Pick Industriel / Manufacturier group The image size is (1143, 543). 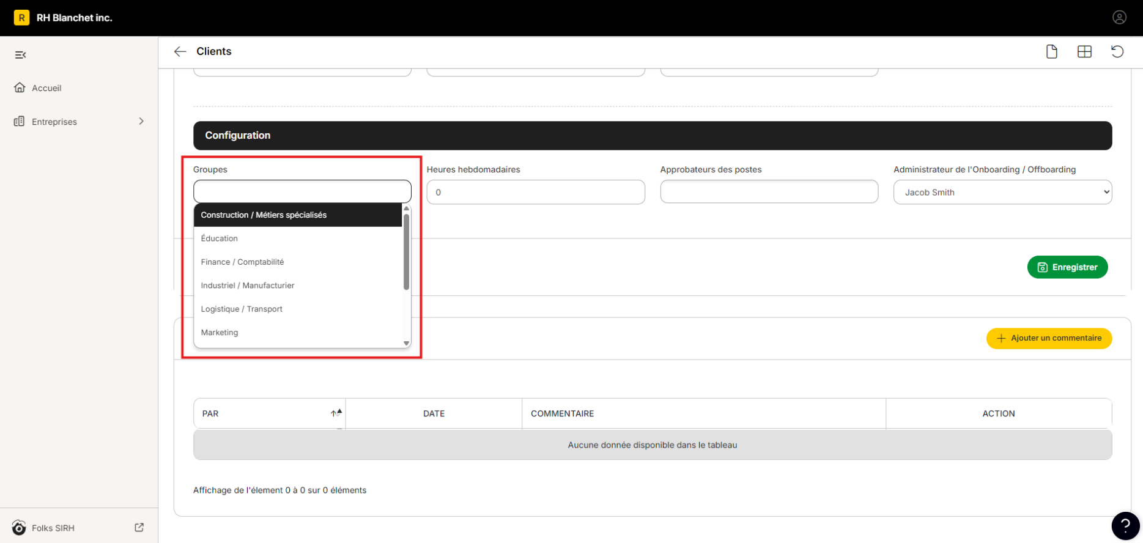[298, 286]
